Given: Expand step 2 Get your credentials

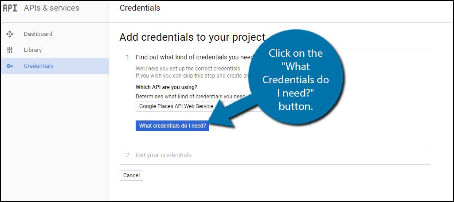Looking at the screenshot, I should pyautogui.click(x=164, y=155).
